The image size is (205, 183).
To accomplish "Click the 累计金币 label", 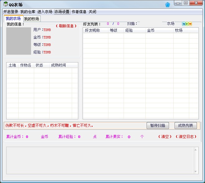I will [x=15, y=137].
